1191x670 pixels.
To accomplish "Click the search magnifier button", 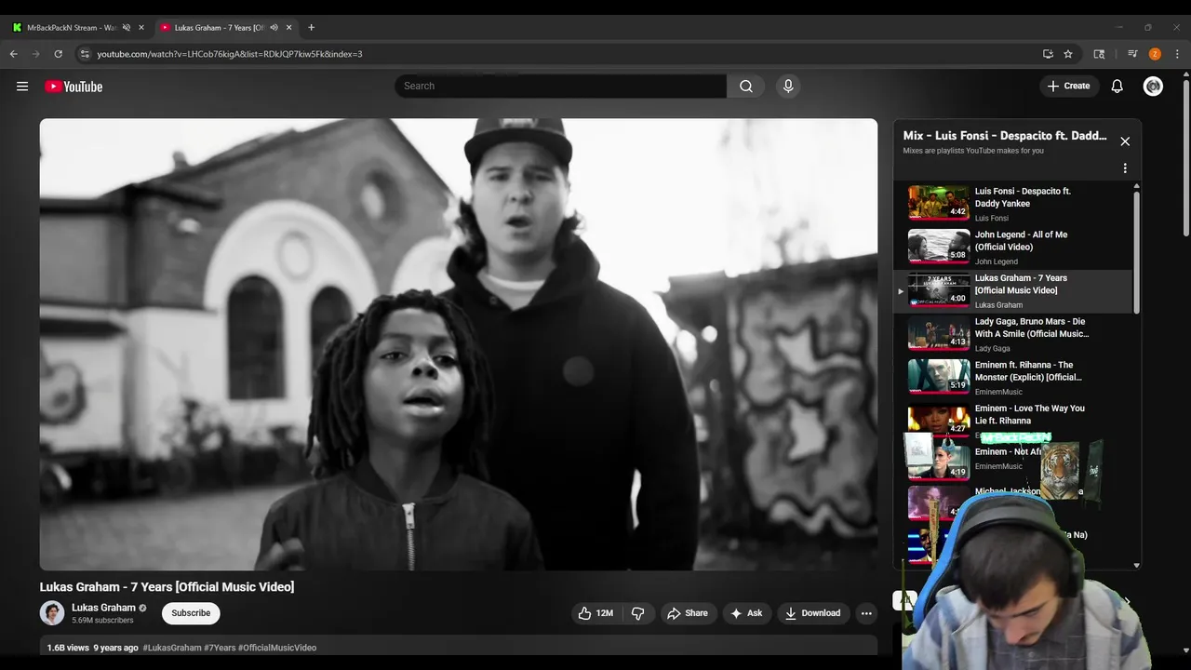I will (x=746, y=87).
